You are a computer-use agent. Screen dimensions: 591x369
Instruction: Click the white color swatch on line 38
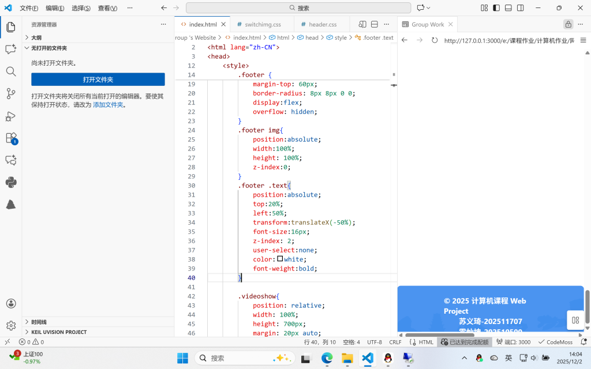coord(280,259)
